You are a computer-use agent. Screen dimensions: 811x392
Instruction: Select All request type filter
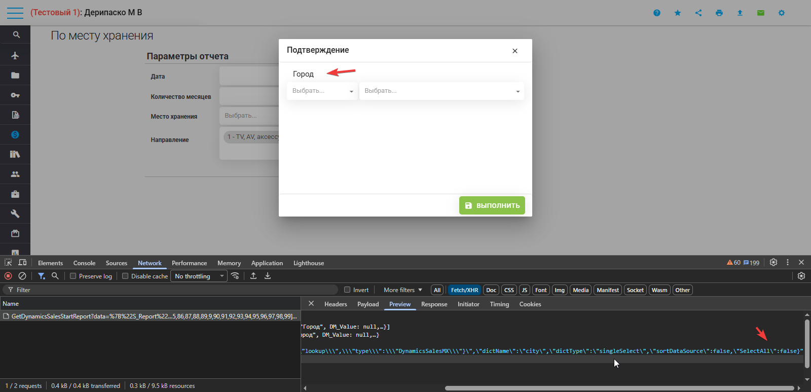[x=437, y=290]
